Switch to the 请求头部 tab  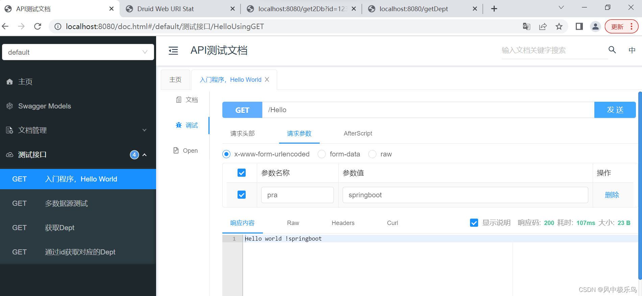click(x=242, y=133)
